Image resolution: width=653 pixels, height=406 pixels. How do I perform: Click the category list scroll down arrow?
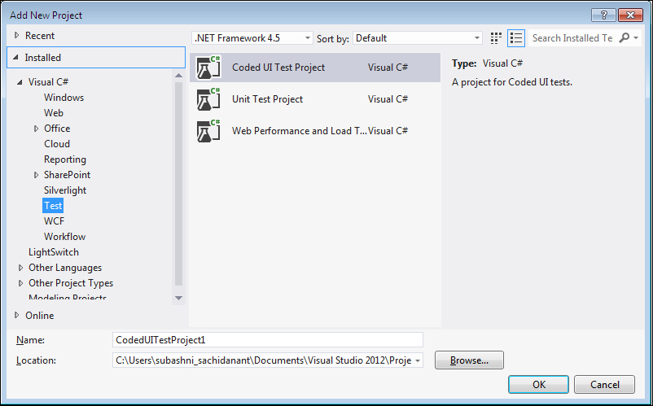pyautogui.click(x=178, y=298)
